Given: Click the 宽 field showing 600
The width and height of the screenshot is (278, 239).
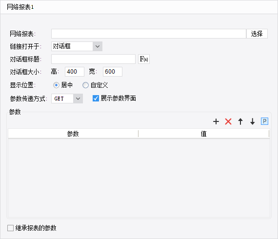Looking at the screenshot, I should point(113,72).
